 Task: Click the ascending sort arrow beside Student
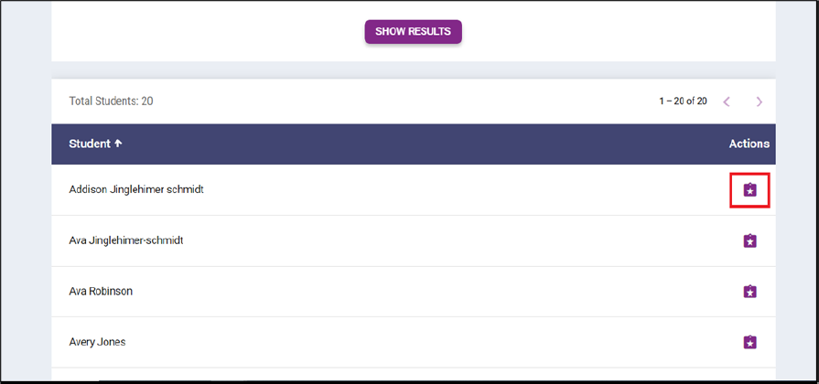(118, 144)
